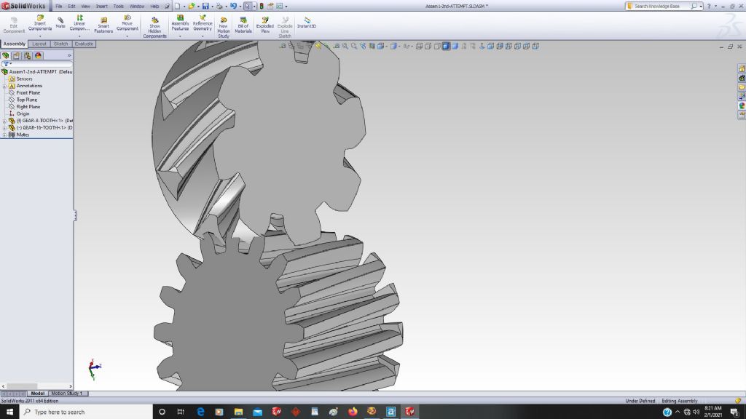Open the dropdown under Linear Component Pattern
Image resolution: width=746 pixels, height=419 pixels.
click(79, 36)
